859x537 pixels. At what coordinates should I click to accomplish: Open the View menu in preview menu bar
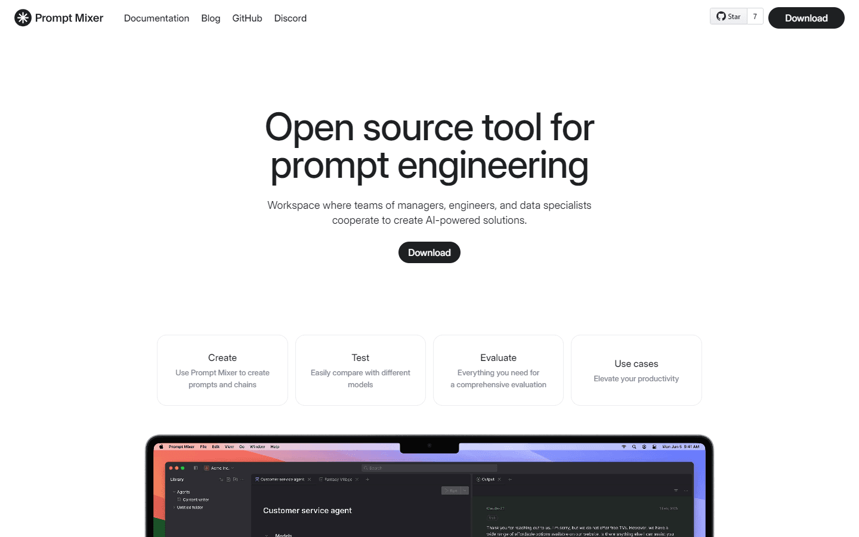pyautogui.click(x=229, y=446)
